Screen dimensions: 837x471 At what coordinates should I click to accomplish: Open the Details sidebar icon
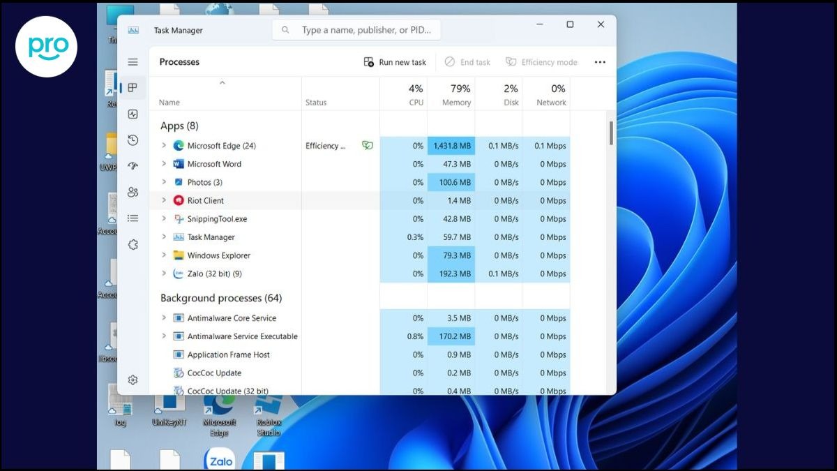(133, 218)
